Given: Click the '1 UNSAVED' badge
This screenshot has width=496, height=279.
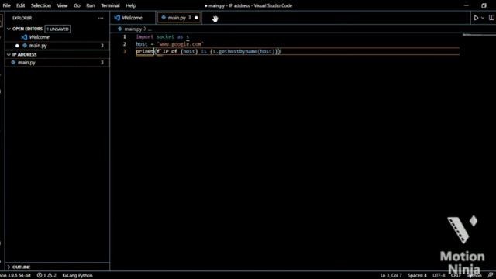Looking at the screenshot, I should 57,29.
